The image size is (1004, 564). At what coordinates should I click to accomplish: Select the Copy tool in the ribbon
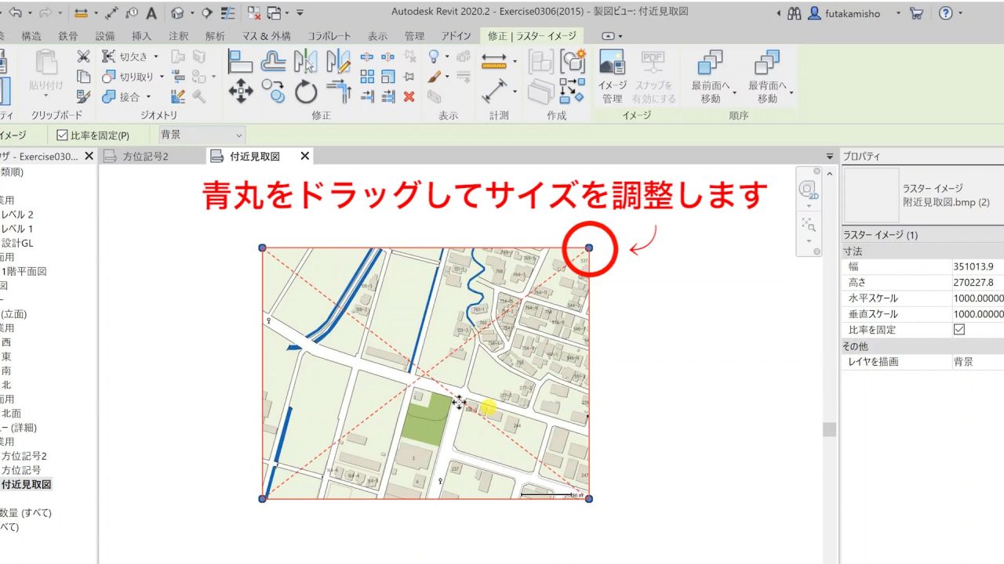[x=274, y=90]
